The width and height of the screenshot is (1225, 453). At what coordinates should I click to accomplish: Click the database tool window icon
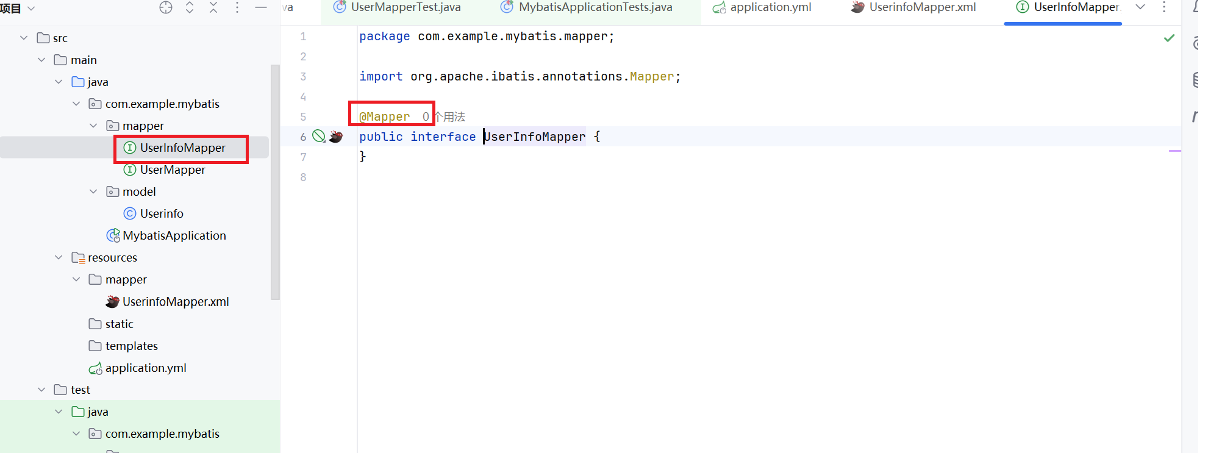1195,79
